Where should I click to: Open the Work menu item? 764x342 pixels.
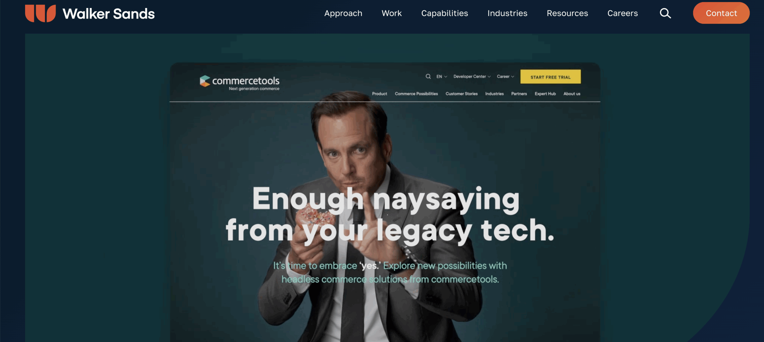[392, 13]
